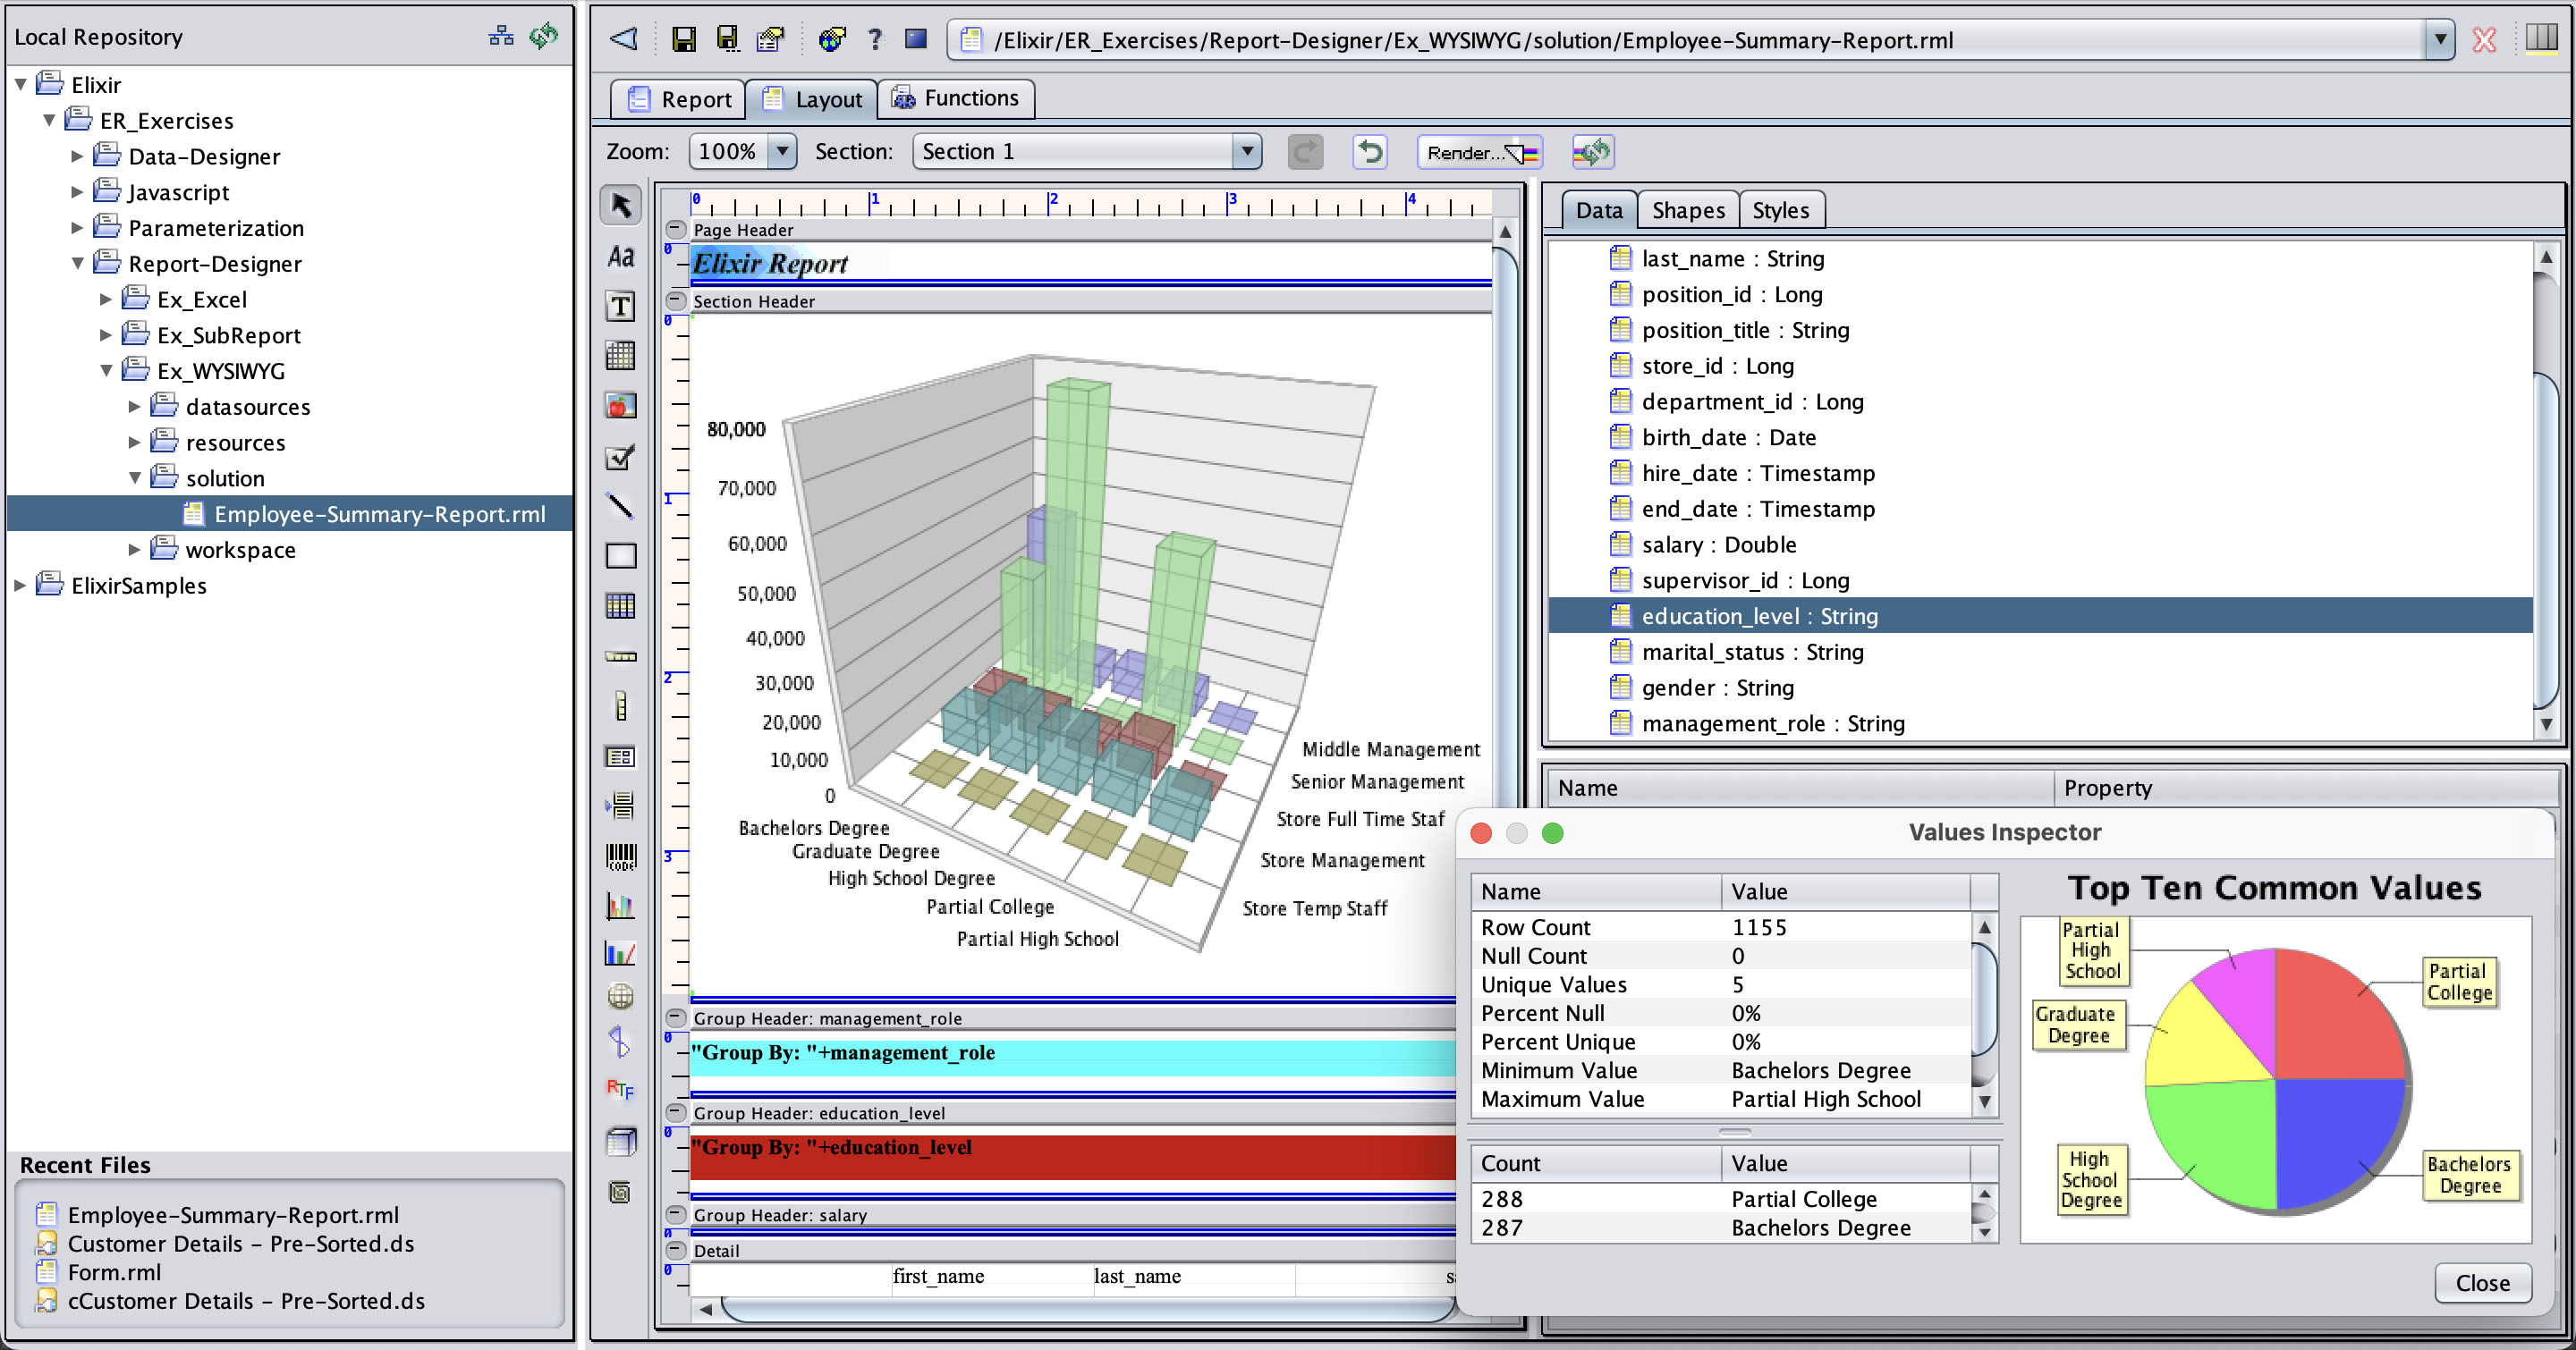Click the undo arrow icon
This screenshot has width=2576, height=1350.
[1370, 152]
